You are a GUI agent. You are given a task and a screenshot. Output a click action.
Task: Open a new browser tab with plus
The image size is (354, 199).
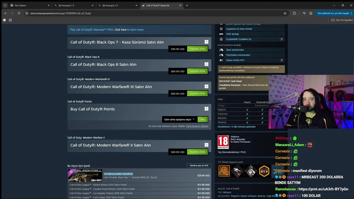[187, 5]
